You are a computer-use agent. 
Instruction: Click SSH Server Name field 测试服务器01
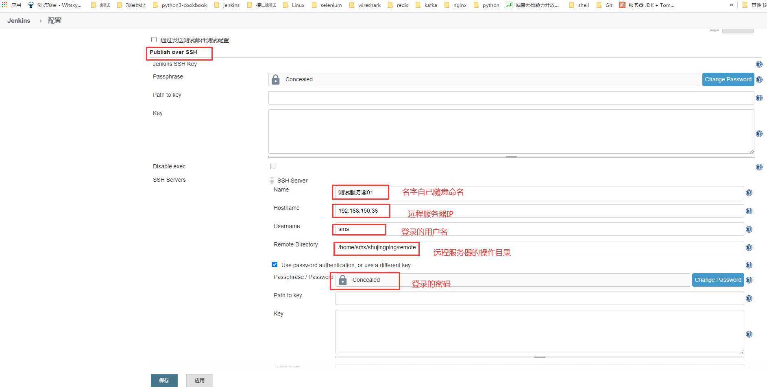[x=540, y=192]
